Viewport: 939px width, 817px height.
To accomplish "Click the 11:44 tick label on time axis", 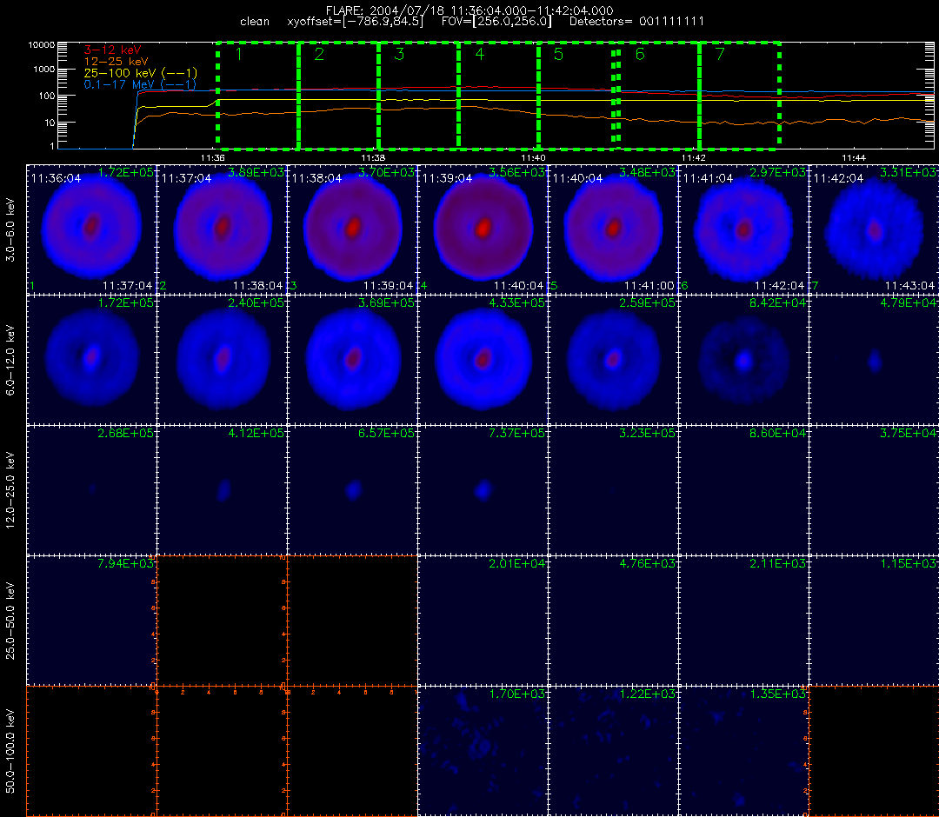I will pos(854,158).
